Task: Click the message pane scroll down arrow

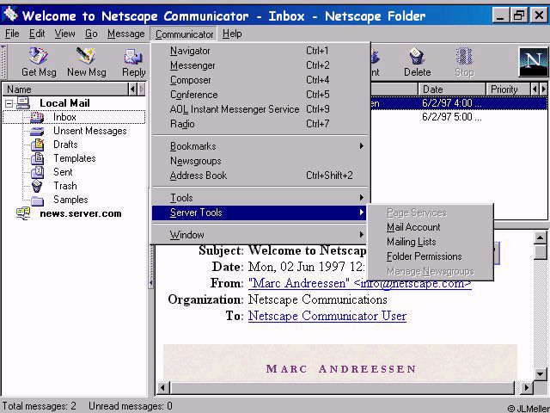Action: pos(541,374)
